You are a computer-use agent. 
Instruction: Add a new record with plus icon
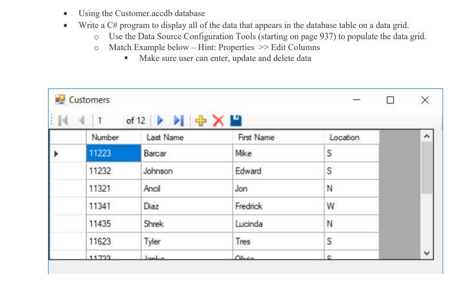[200, 121]
